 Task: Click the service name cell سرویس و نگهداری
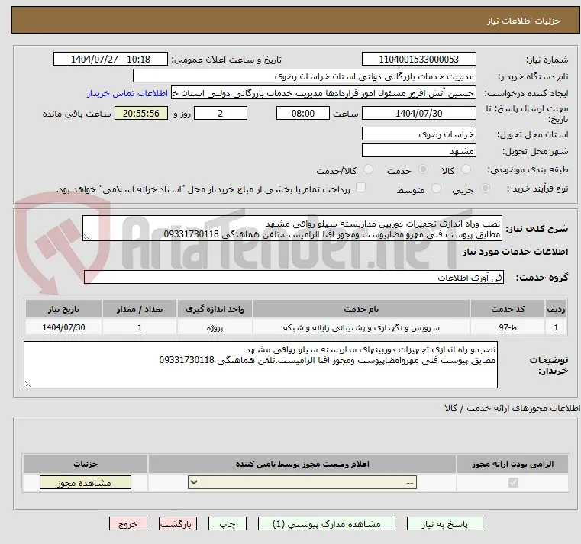coord(361,327)
